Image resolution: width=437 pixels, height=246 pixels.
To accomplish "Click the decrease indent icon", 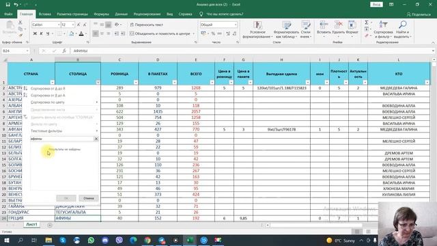I will click(x=116, y=33).
